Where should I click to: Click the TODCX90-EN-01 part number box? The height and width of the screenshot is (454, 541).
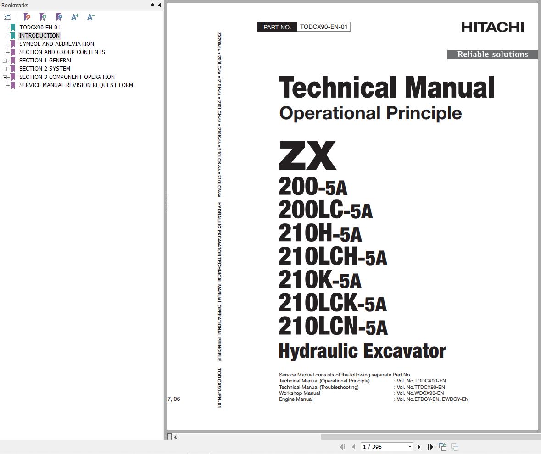click(x=323, y=27)
